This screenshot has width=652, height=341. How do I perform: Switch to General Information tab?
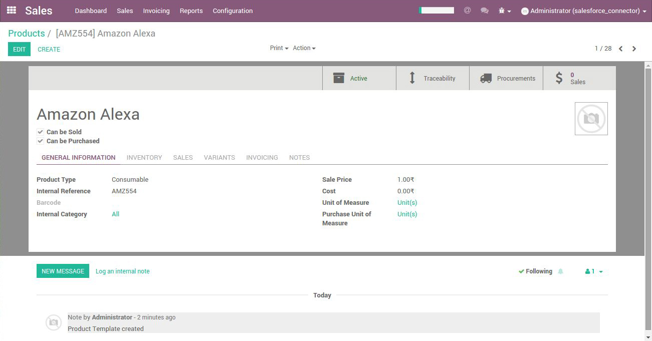pyautogui.click(x=79, y=157)
